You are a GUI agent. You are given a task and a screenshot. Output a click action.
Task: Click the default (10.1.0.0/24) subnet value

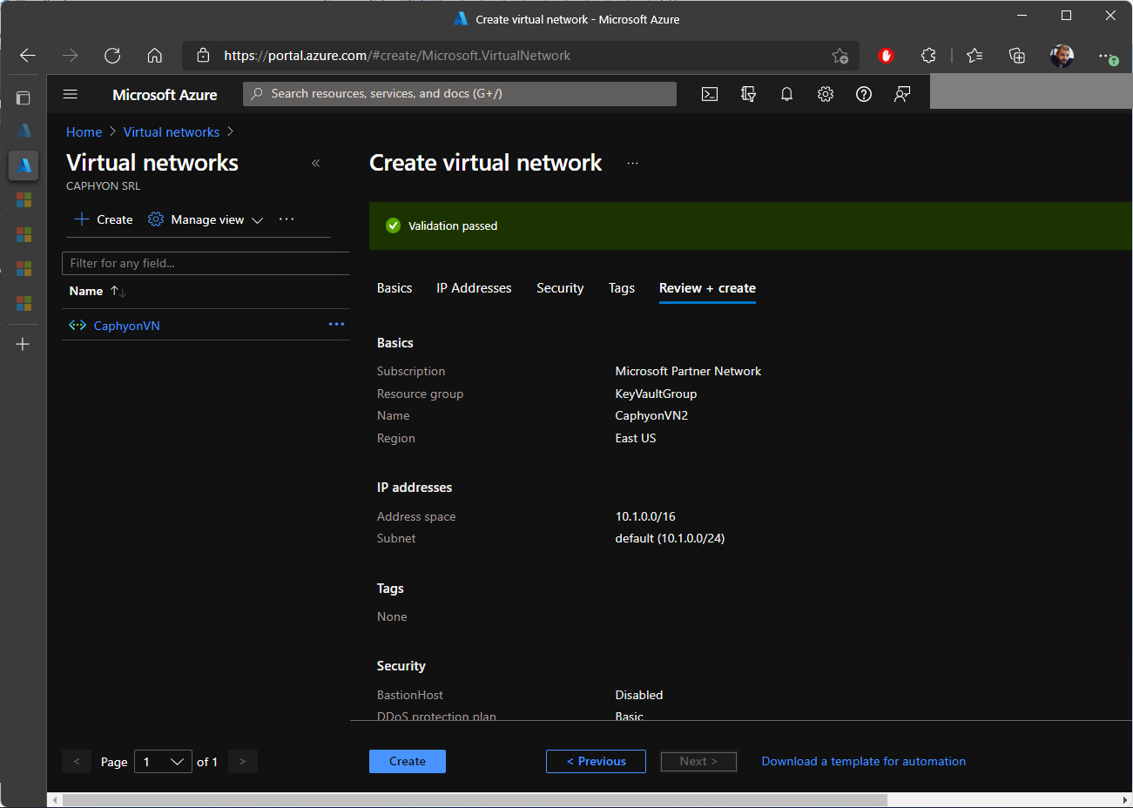[x=670, y=538]
